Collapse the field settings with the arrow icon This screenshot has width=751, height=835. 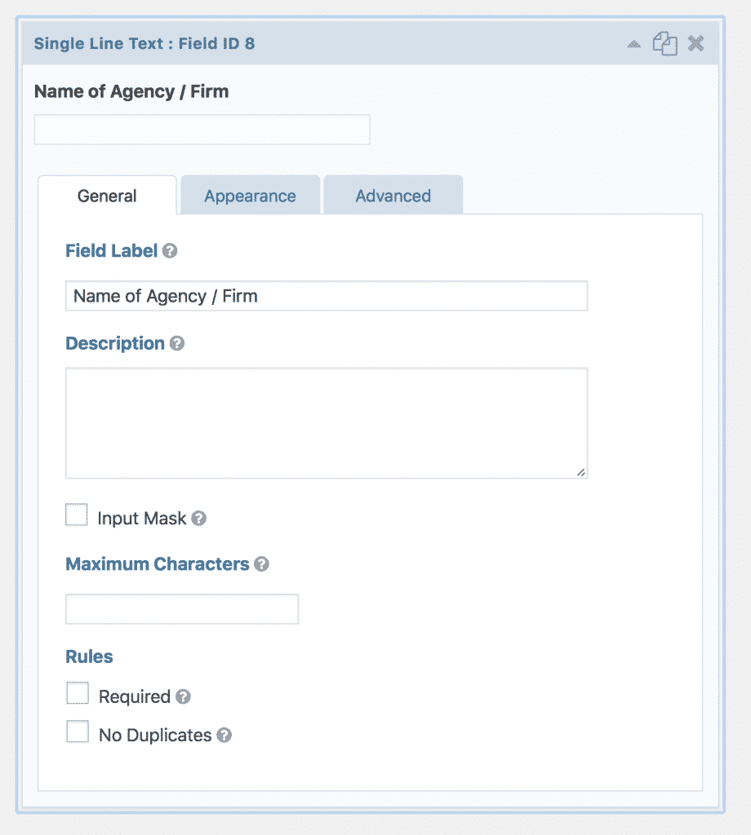click(x=633, y=44)
